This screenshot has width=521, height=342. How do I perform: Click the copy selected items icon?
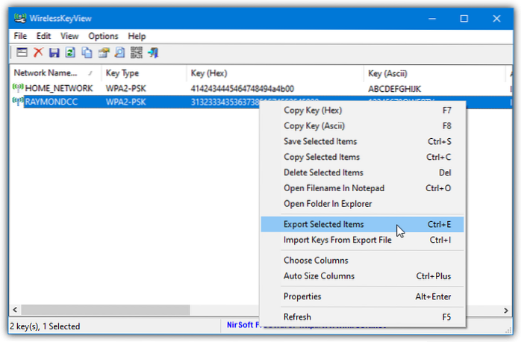click(x=87, y=52)
